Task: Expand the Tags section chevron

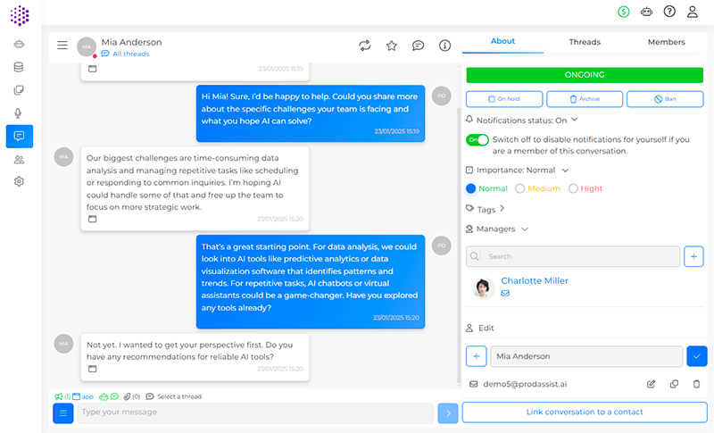Action: tap(502, 209)
